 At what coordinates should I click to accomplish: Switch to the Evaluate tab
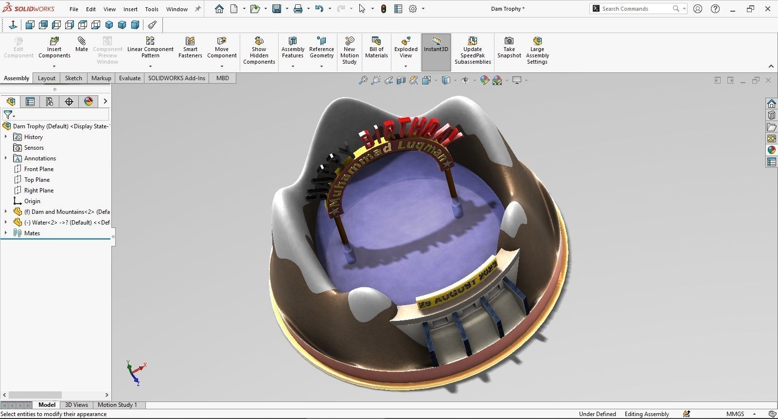[x=130, y=78]
